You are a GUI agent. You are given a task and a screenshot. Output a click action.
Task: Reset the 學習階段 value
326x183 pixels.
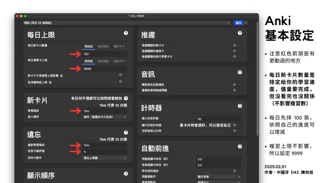pos(130,111)
